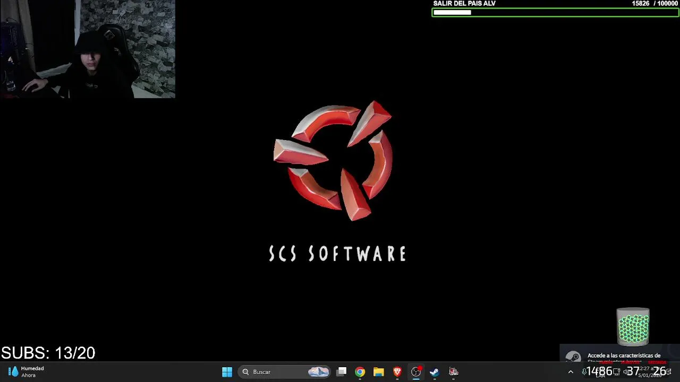Open File Explorer from the taskbar
The image size is (680, 382).
coord(378,372)
